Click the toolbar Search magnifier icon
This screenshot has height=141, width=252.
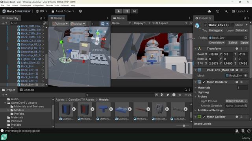coord(226,11)
